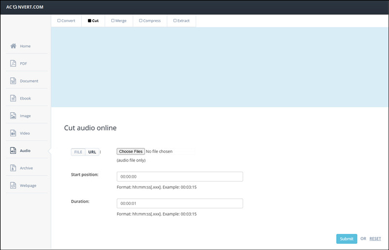The image size is (389, 250).
Task: Click the checkbox icon on Merge tab
Action: (113, 21)
